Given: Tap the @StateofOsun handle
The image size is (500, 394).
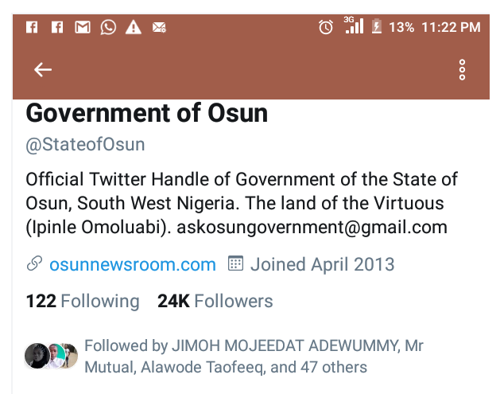Looking at the screenshot, I should click(x=85, y=145).
